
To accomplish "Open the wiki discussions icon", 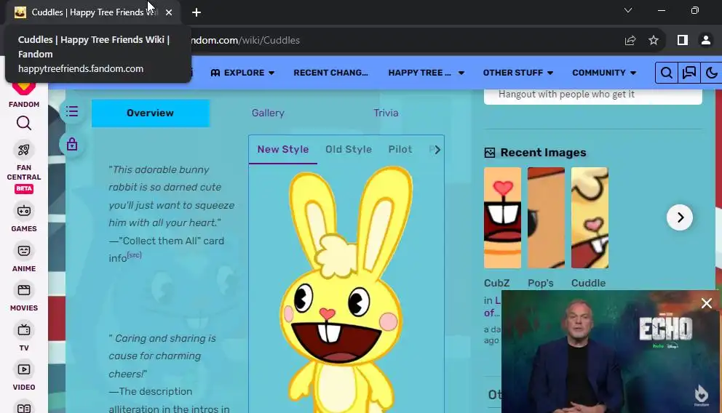I will [x=689, y=73].
